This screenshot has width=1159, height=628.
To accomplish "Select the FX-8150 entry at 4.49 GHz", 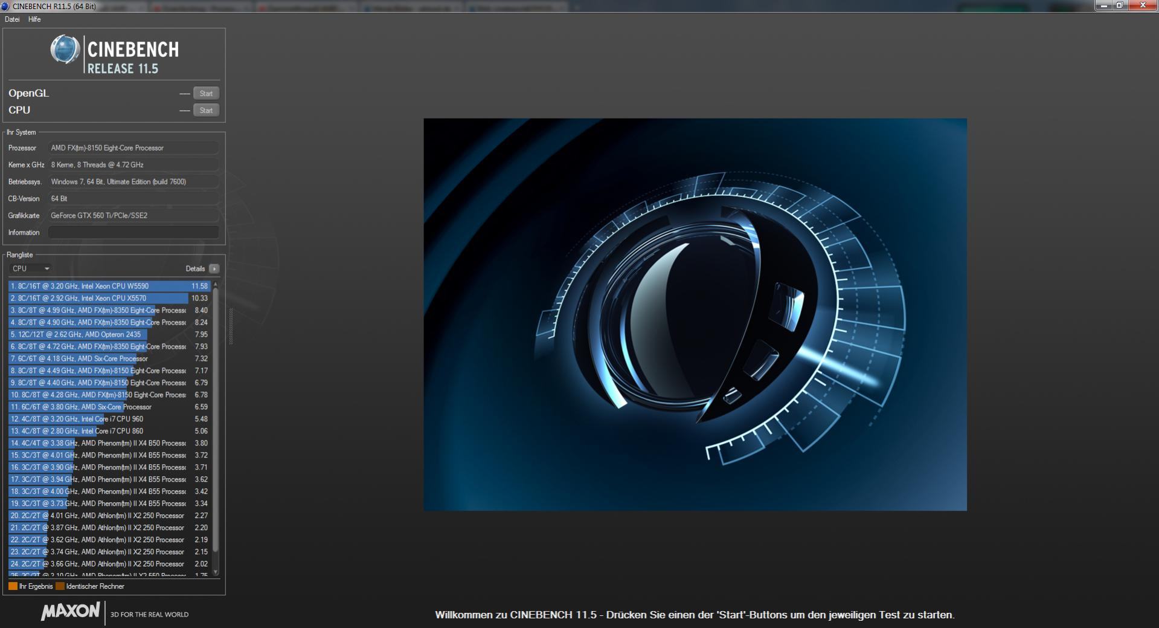I will [x=109, y=371].
